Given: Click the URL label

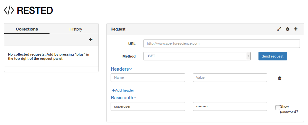Looking at the screenshot, I should 132,44.
